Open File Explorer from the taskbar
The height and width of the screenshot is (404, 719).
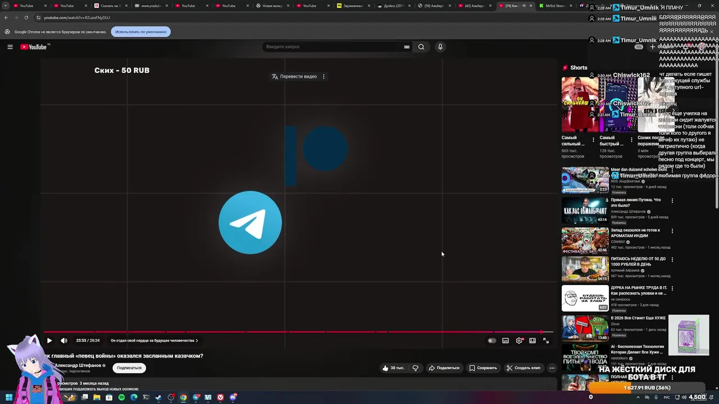(97, 397)
